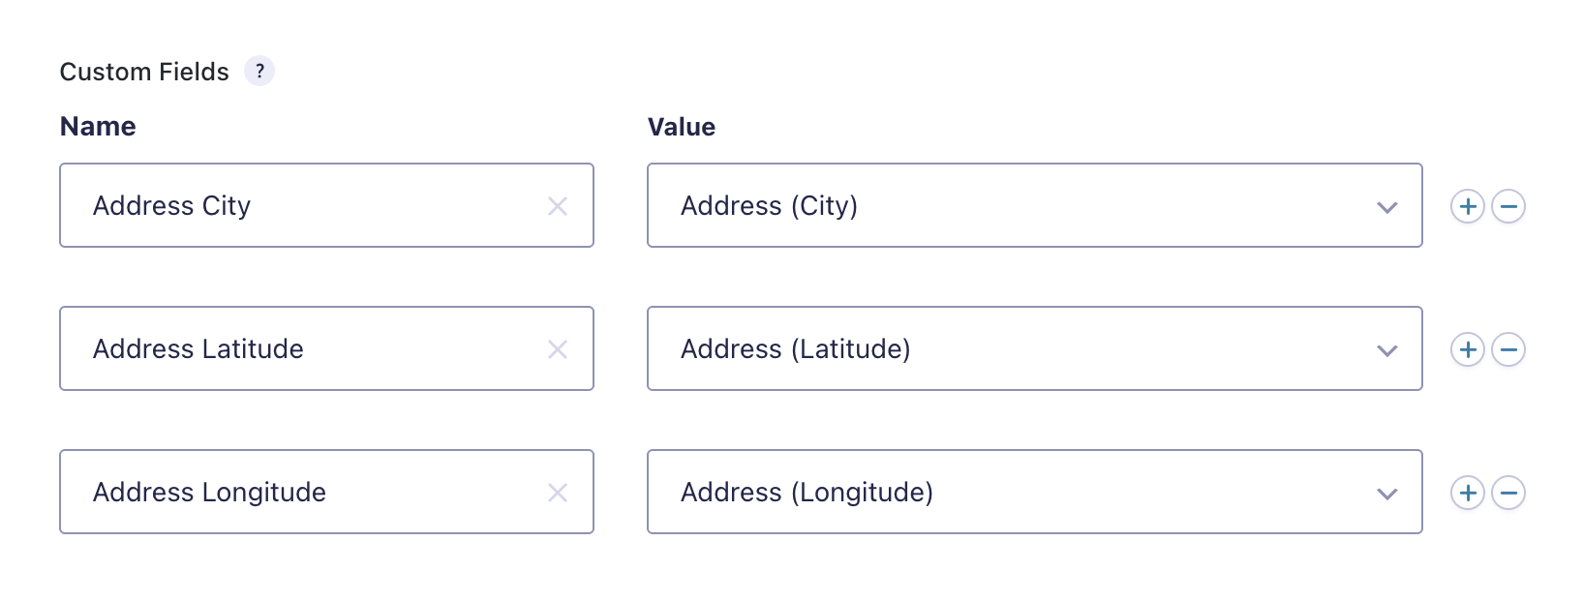Click the Custom Fields help question mark icon
Viewport: 1583px width, 601px height.
(x=259, y=71)
